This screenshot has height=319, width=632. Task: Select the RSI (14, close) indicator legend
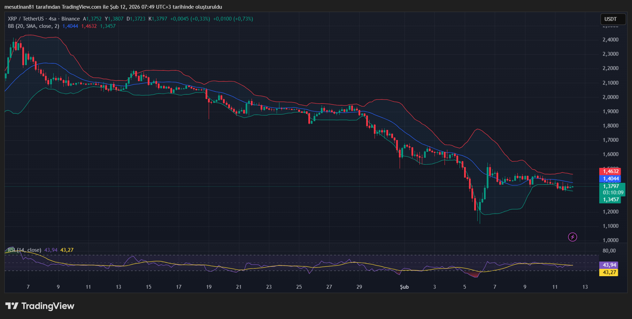24,250
